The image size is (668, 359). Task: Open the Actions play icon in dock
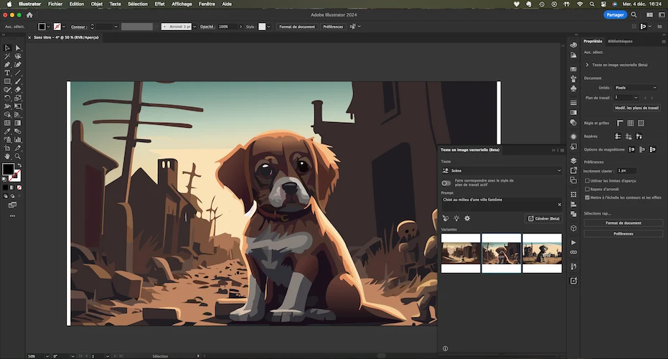pos(573,242)
